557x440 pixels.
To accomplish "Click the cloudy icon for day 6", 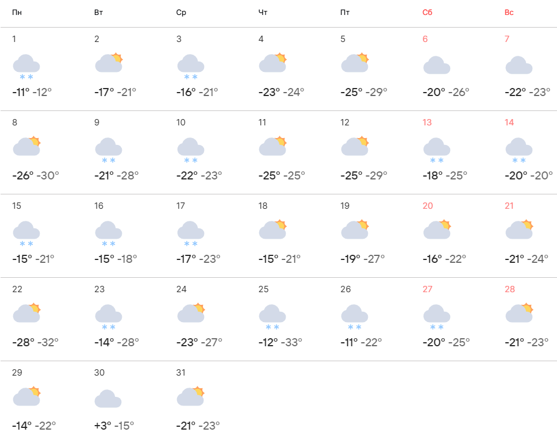I will coord(436,65).
